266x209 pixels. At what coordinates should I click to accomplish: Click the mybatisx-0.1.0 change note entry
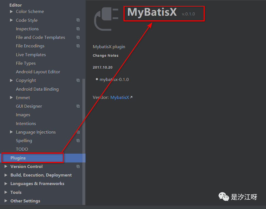pyautogui.click(x=114, y=80)
